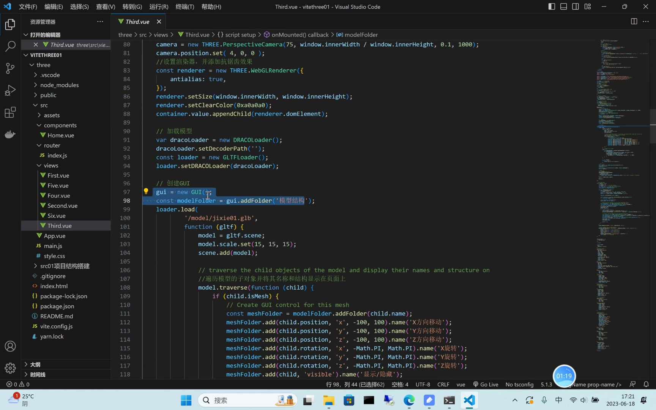Open the Manage gear settings icon

(9, 368)
